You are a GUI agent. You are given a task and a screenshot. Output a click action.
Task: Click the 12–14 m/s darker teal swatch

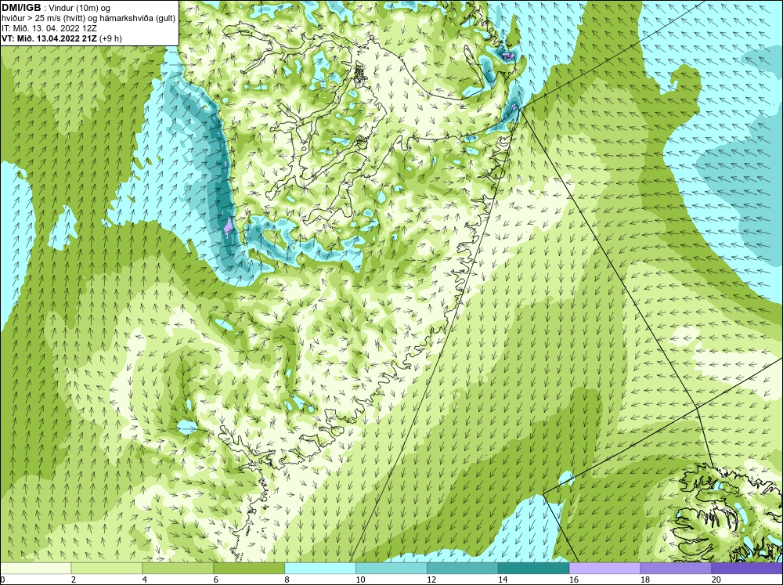click(x=463, y=568)
